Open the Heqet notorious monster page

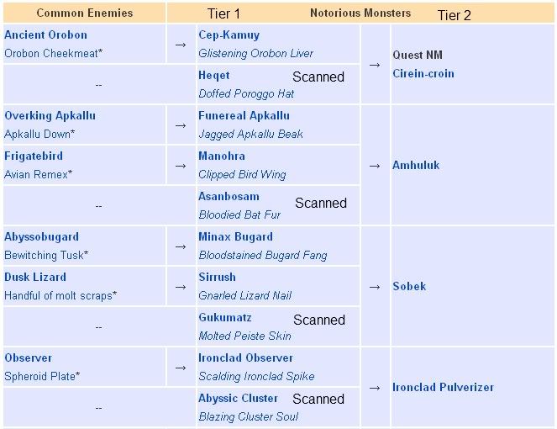click(x=214, y=76)
